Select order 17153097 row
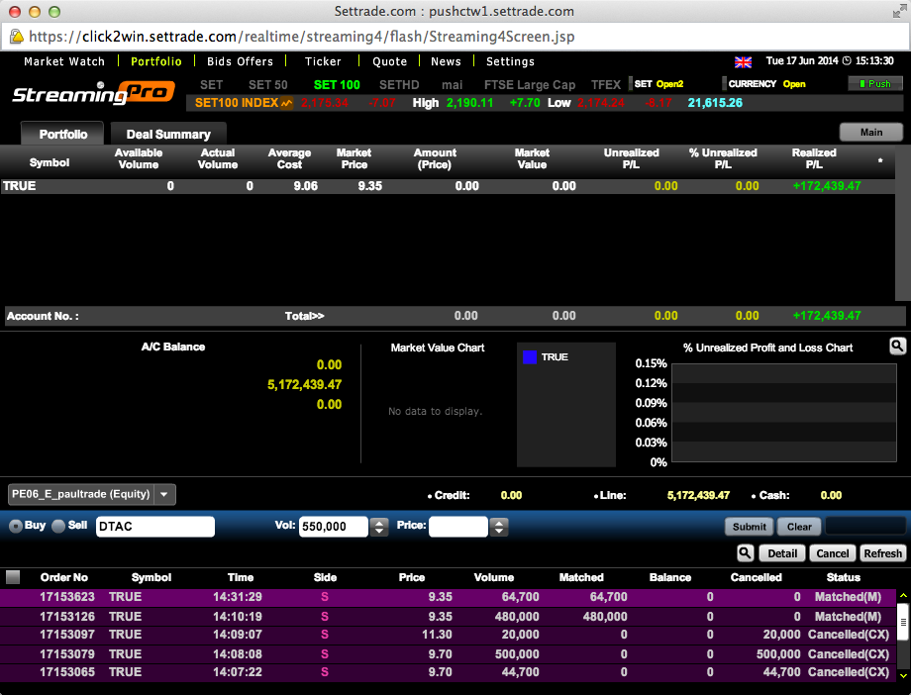Viewport: 911px width, 695px height. tap(449, 635)
